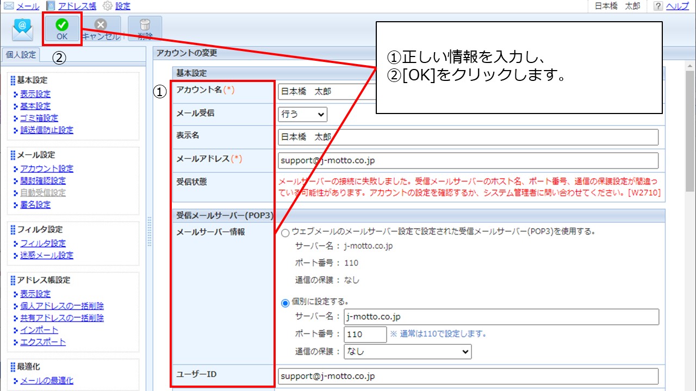Click the ポート番号 input field

pyautogui.click(x=365, y=334)
